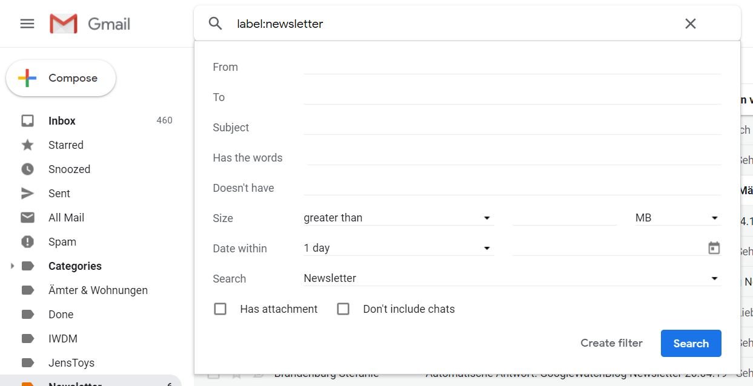Open the main menu hamburger icon
This screenshot has width=753, height=386.
(x=27, y=24)
